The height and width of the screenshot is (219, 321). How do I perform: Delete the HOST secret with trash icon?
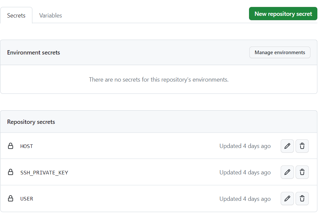pos(302,146)
